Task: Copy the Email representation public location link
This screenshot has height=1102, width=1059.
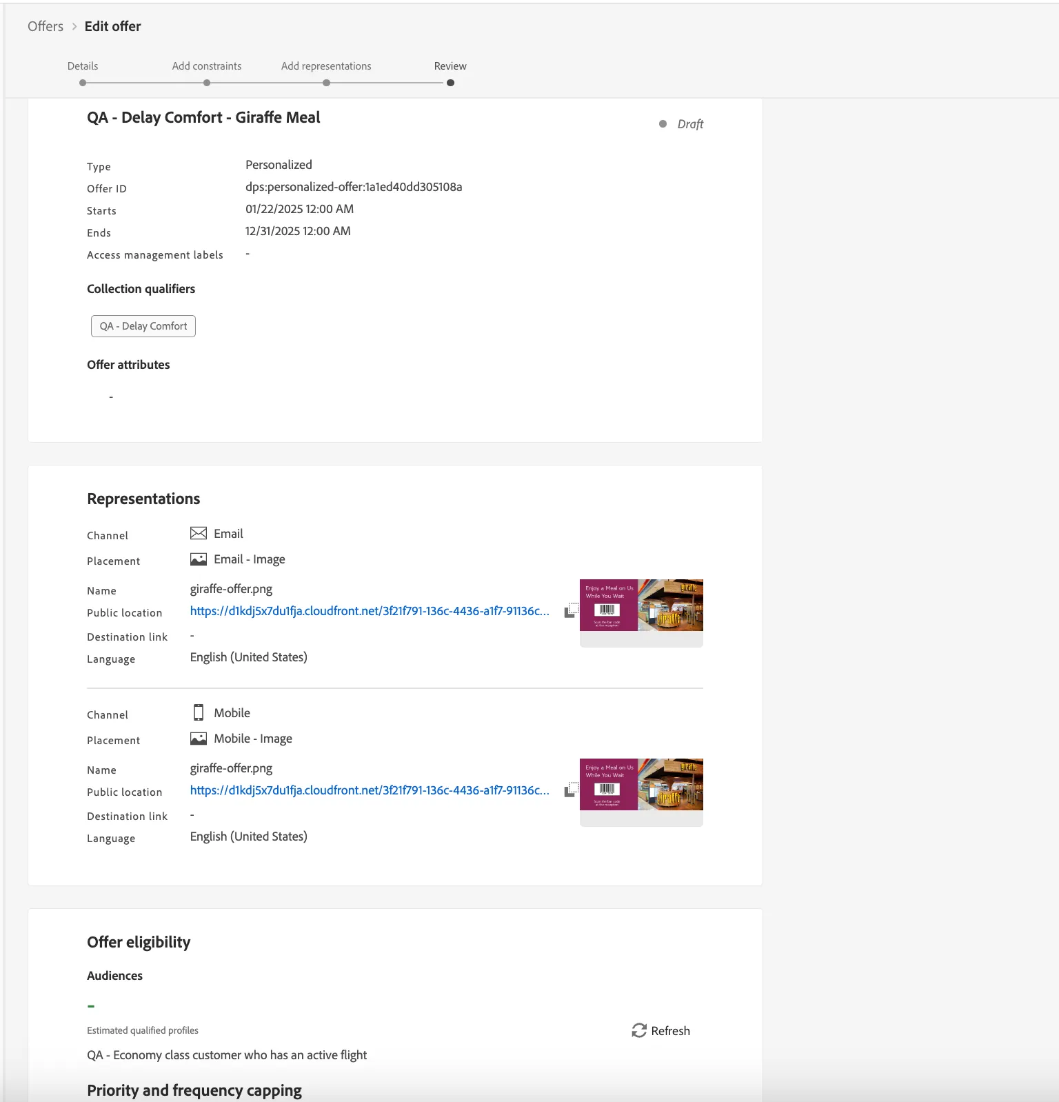Action: [572, 611]
